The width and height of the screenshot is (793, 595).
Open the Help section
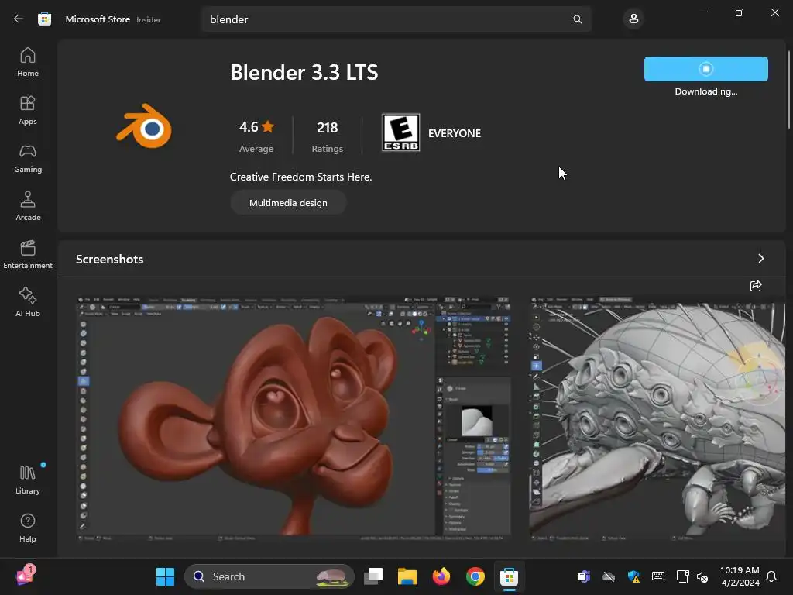click(28, 528)
